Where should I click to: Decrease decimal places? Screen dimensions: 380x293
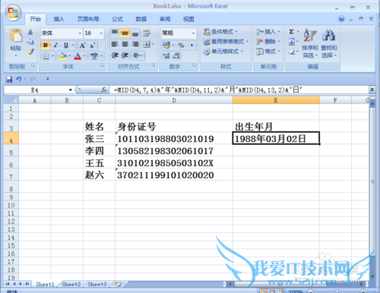176,56
